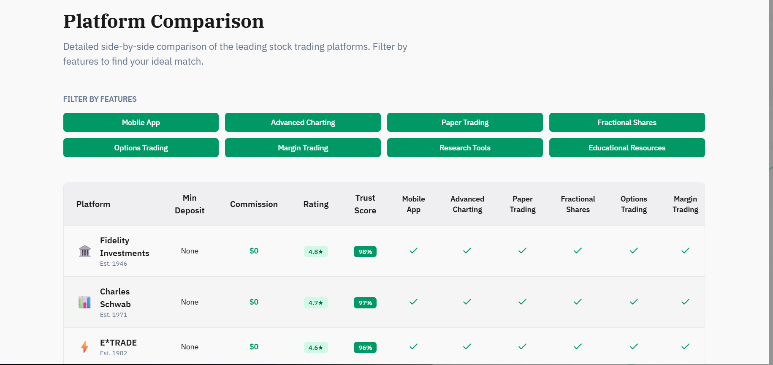Select the Charles Schwab platform name
The height and width of the screenshot is (365, 773).
115,298
